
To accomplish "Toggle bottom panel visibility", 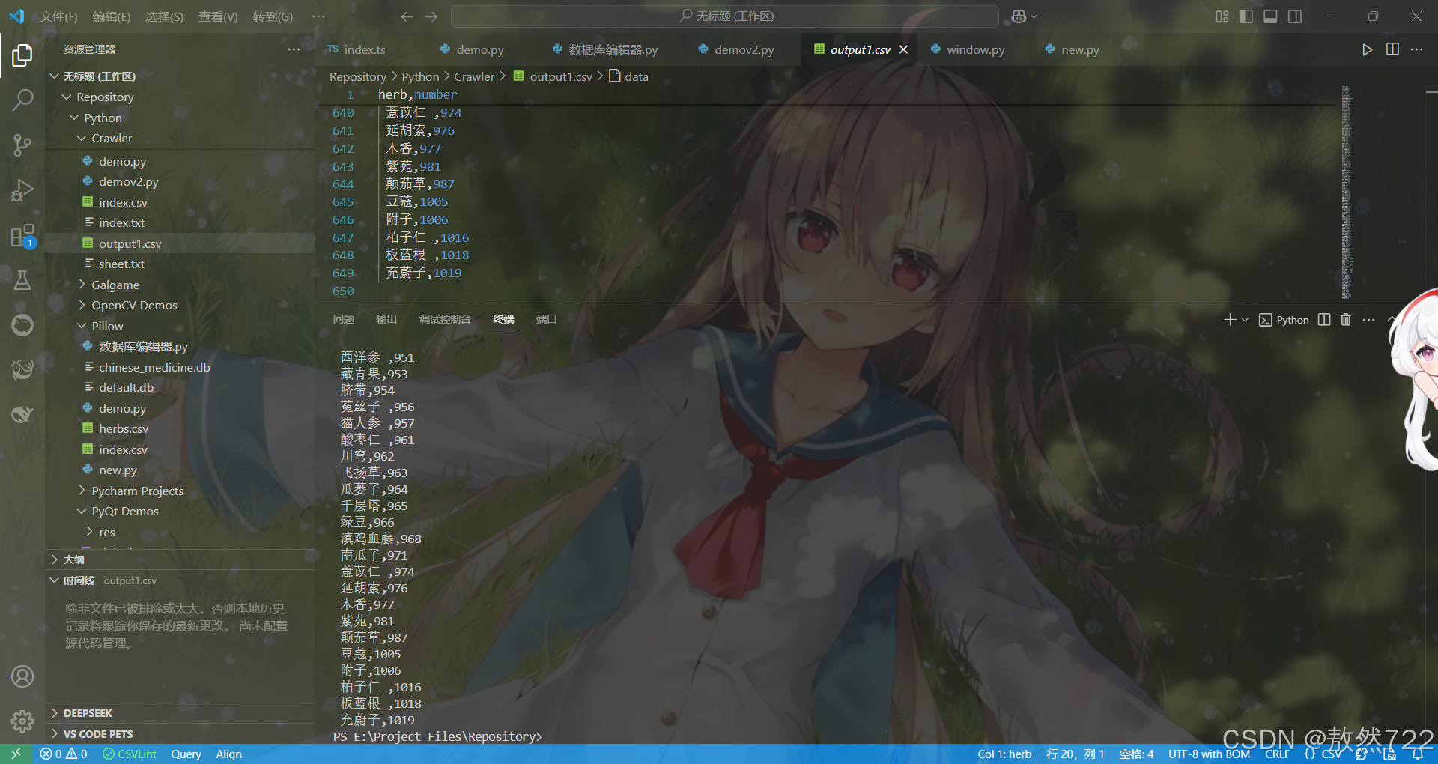I will point(1270,16).
